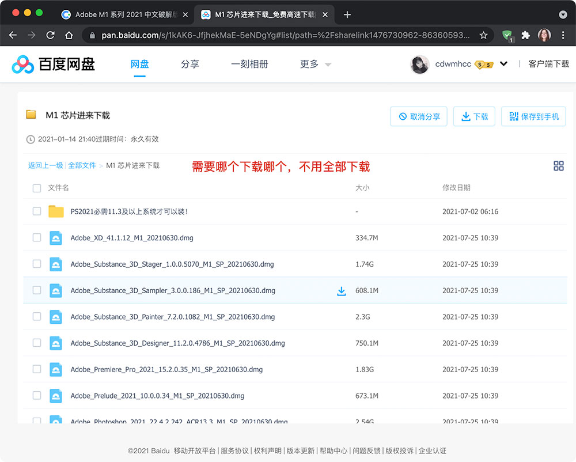Image resolution: width=576 pixels, height=462 pixels.
Task: Click 返回上一级 breadcrumb link
Action: click(46, 165)
